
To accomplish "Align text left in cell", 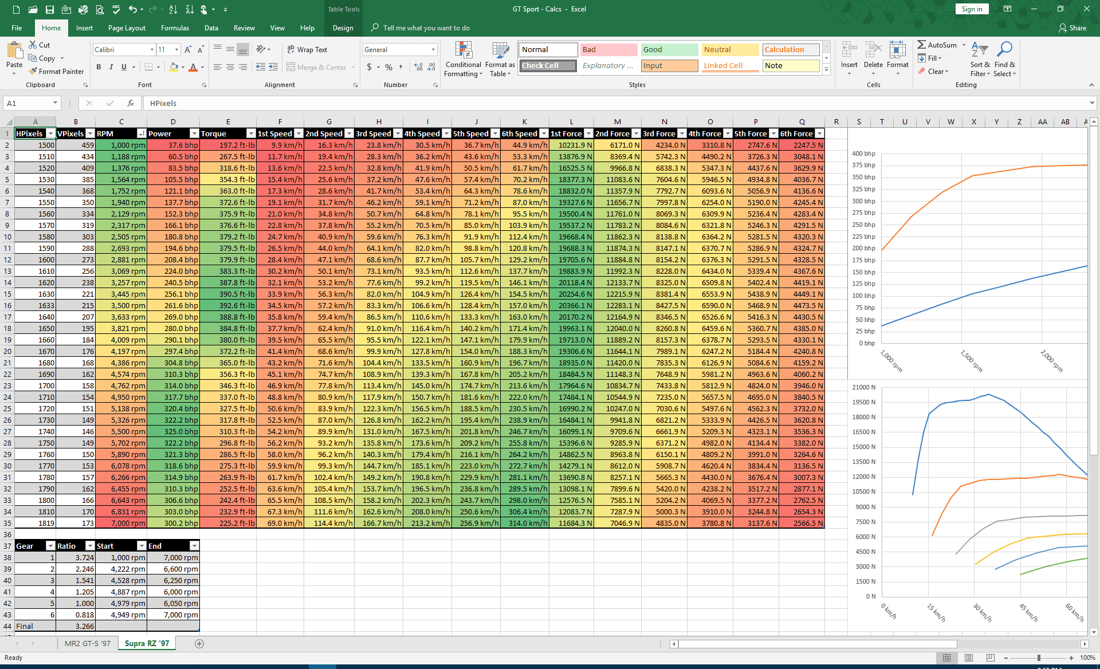I will [218, 67].
